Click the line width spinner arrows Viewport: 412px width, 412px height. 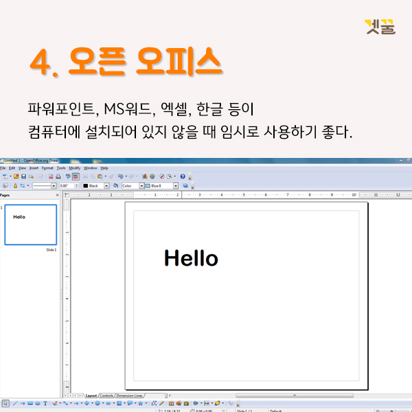point(77,186)
